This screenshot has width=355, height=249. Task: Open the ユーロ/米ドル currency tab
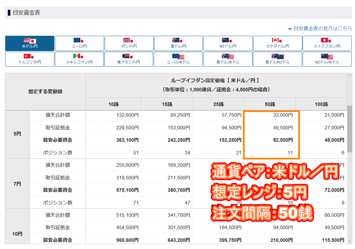pyautogui.click(x=178, y=59)
